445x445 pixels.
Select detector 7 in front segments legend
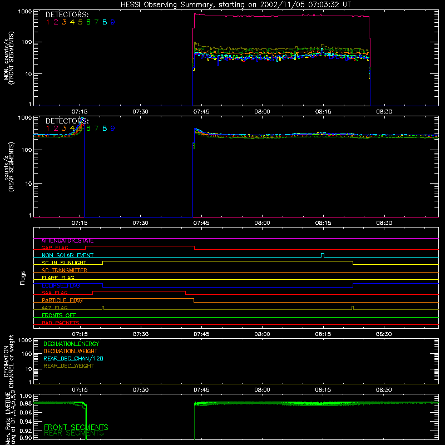96,22
